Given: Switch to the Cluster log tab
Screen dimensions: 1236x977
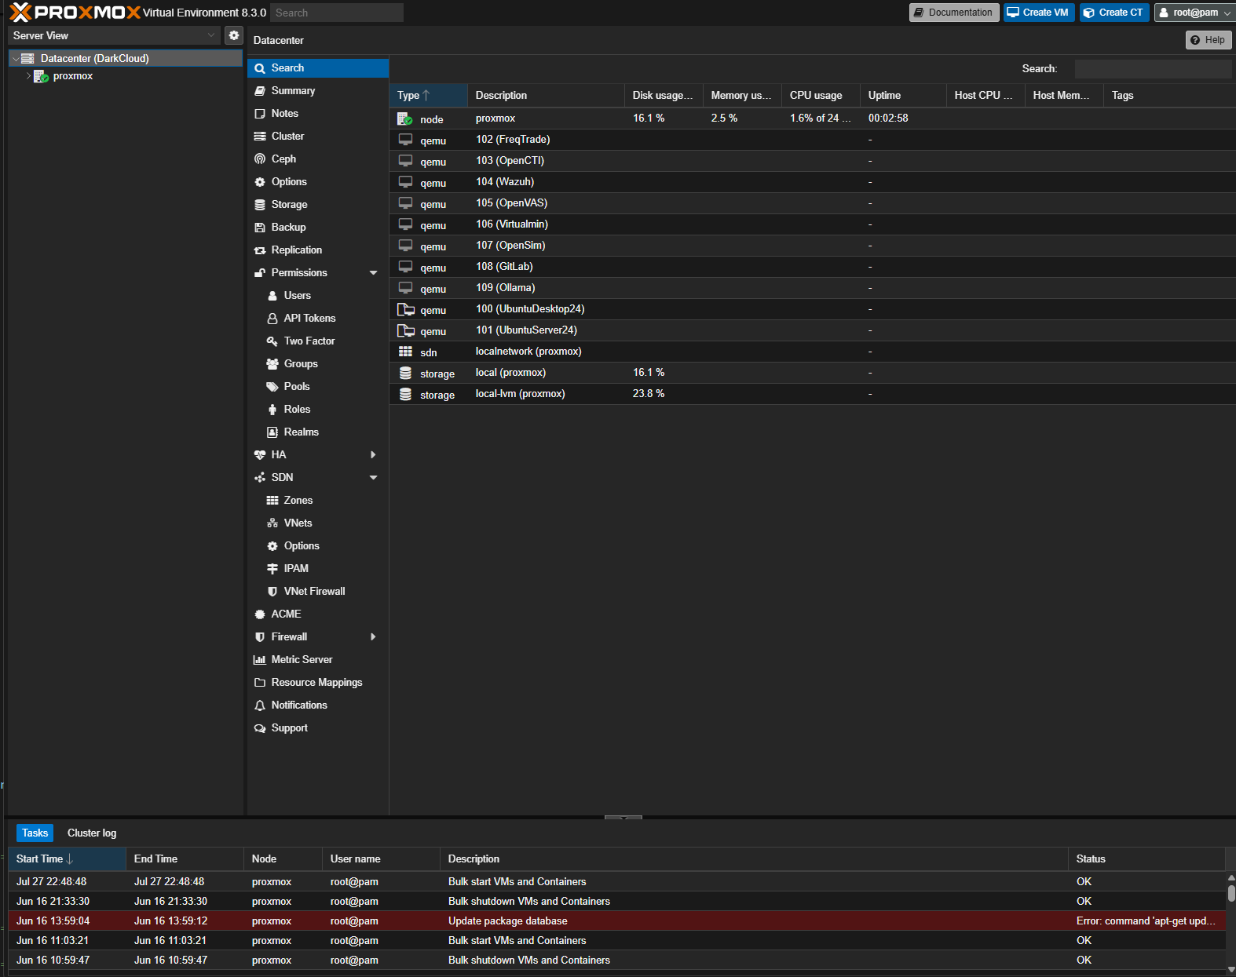Looking at the screenshot, I should pos(92,833).
